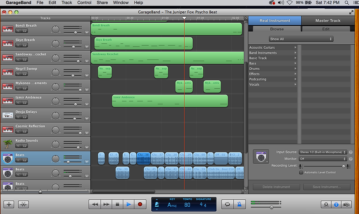Open the Control menu

(84, 3)
